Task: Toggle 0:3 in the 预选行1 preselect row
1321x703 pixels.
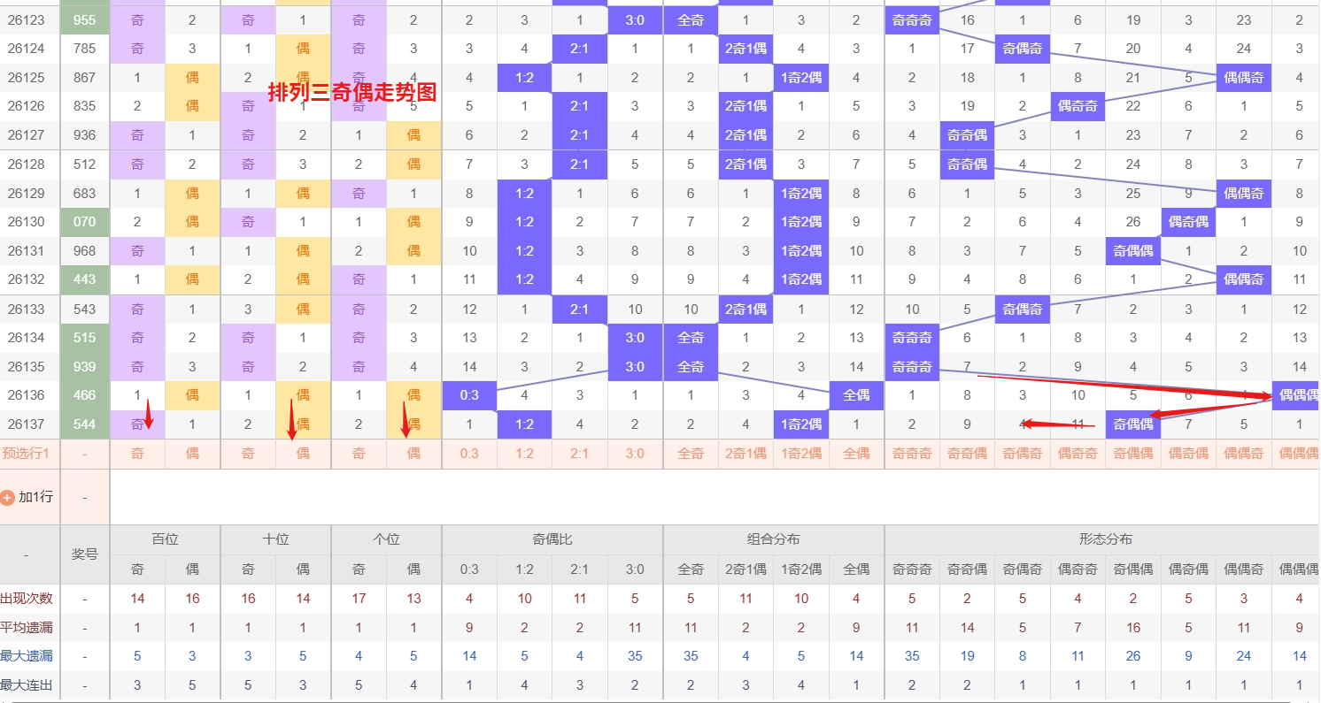Action: pos(469,454)
